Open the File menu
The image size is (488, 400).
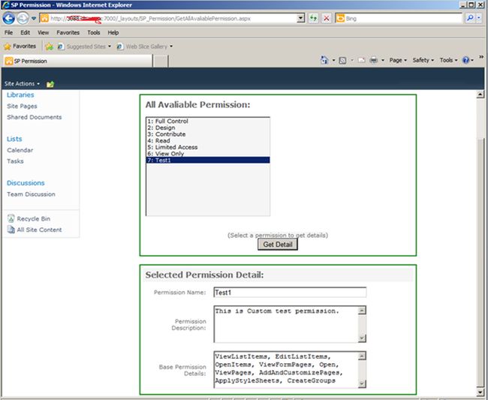8,32
